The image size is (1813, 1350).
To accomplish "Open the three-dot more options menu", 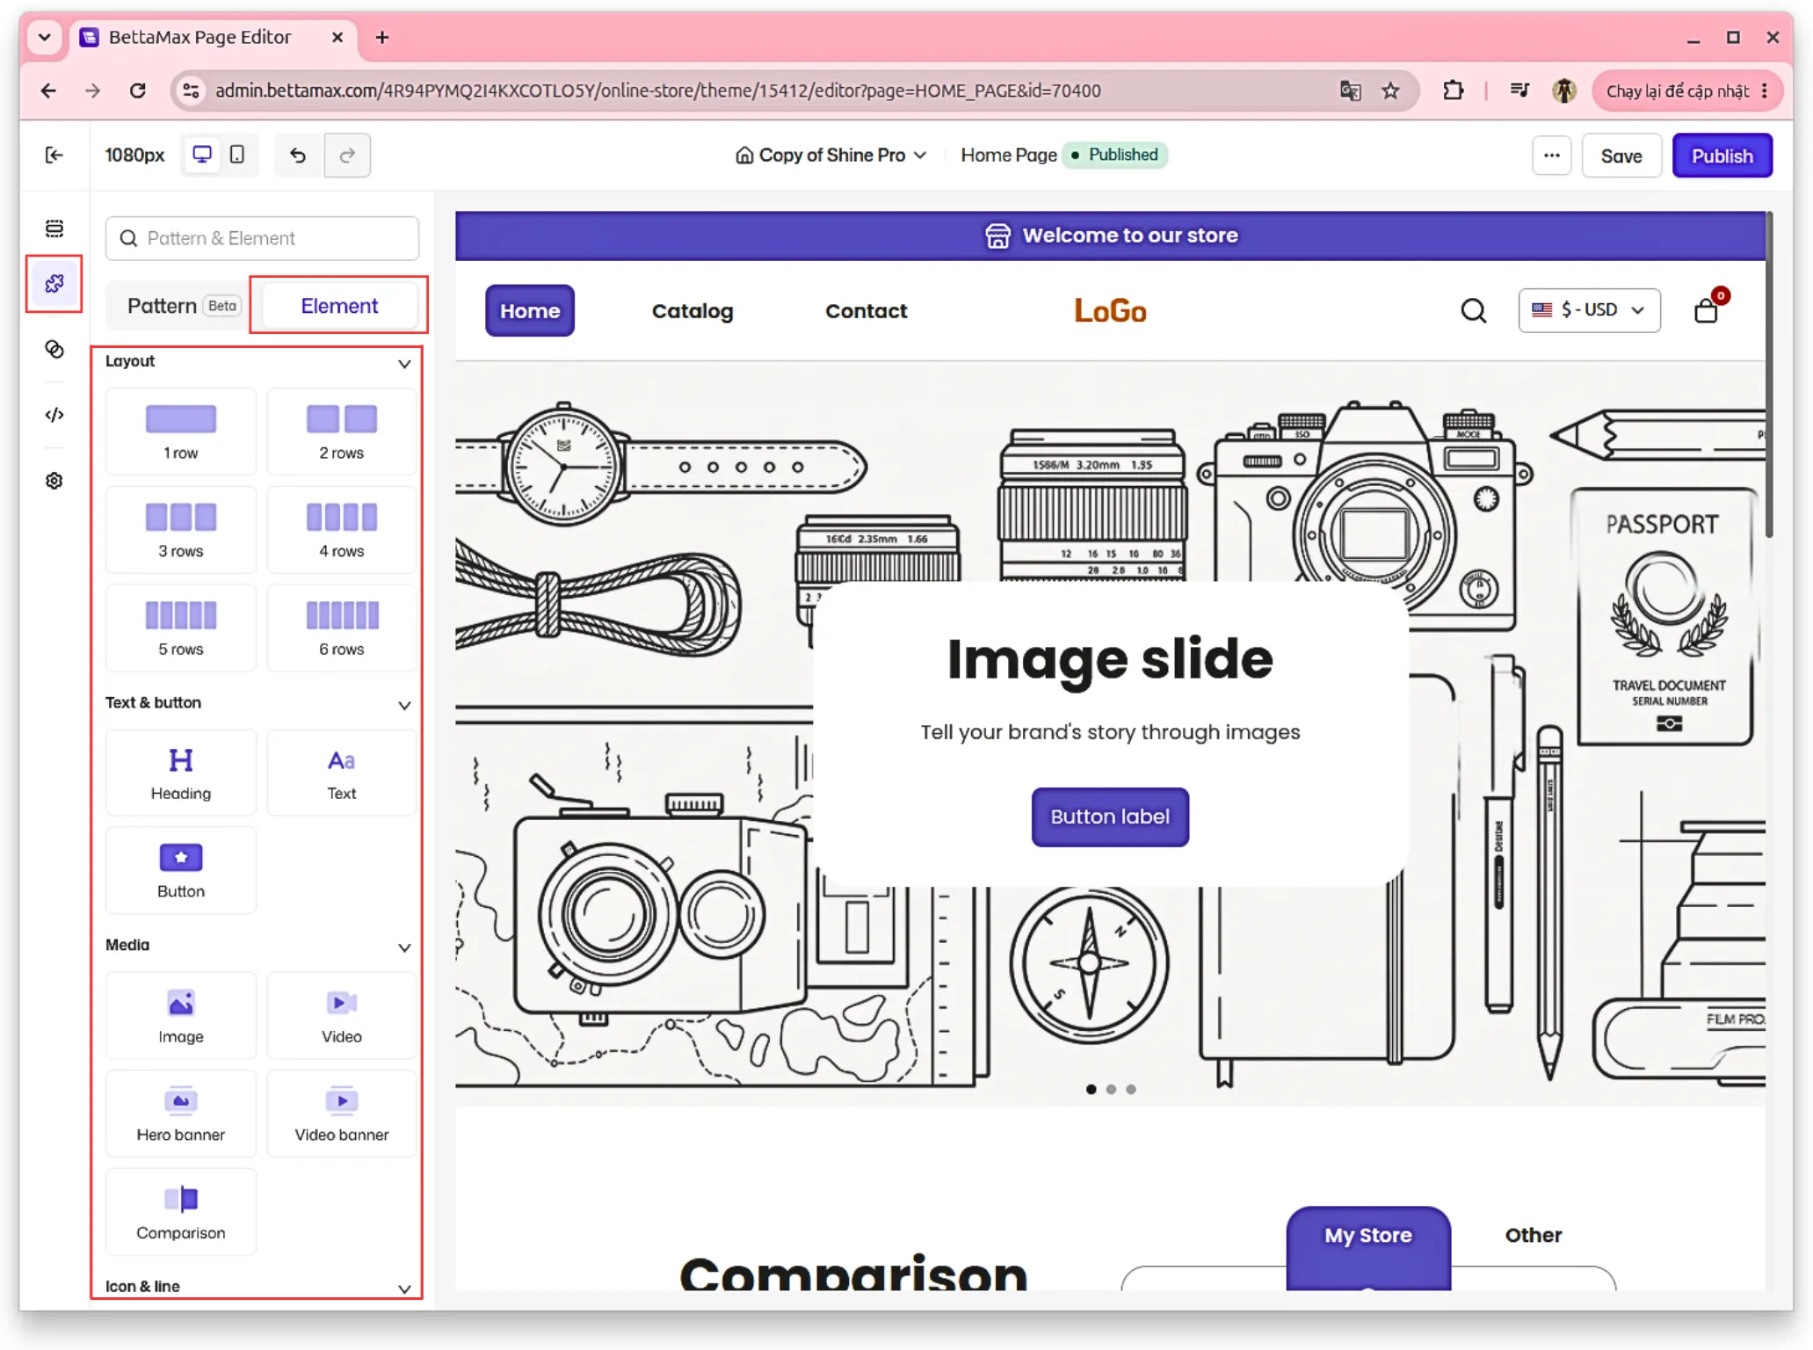I will pos(1551,156).
